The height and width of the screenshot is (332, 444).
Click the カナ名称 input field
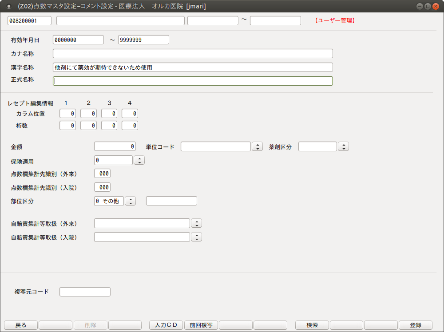click(x=193, y=54)
